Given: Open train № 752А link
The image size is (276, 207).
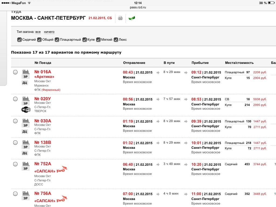Looking at the screenshot, I should point(43,164).
